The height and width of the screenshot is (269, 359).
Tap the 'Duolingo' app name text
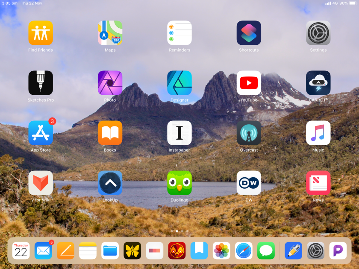point(179,200)
